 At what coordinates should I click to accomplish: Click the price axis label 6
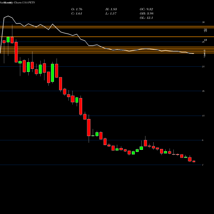coord(203,140)
